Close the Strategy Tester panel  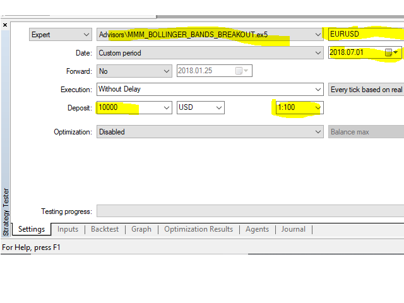point(5,25)
